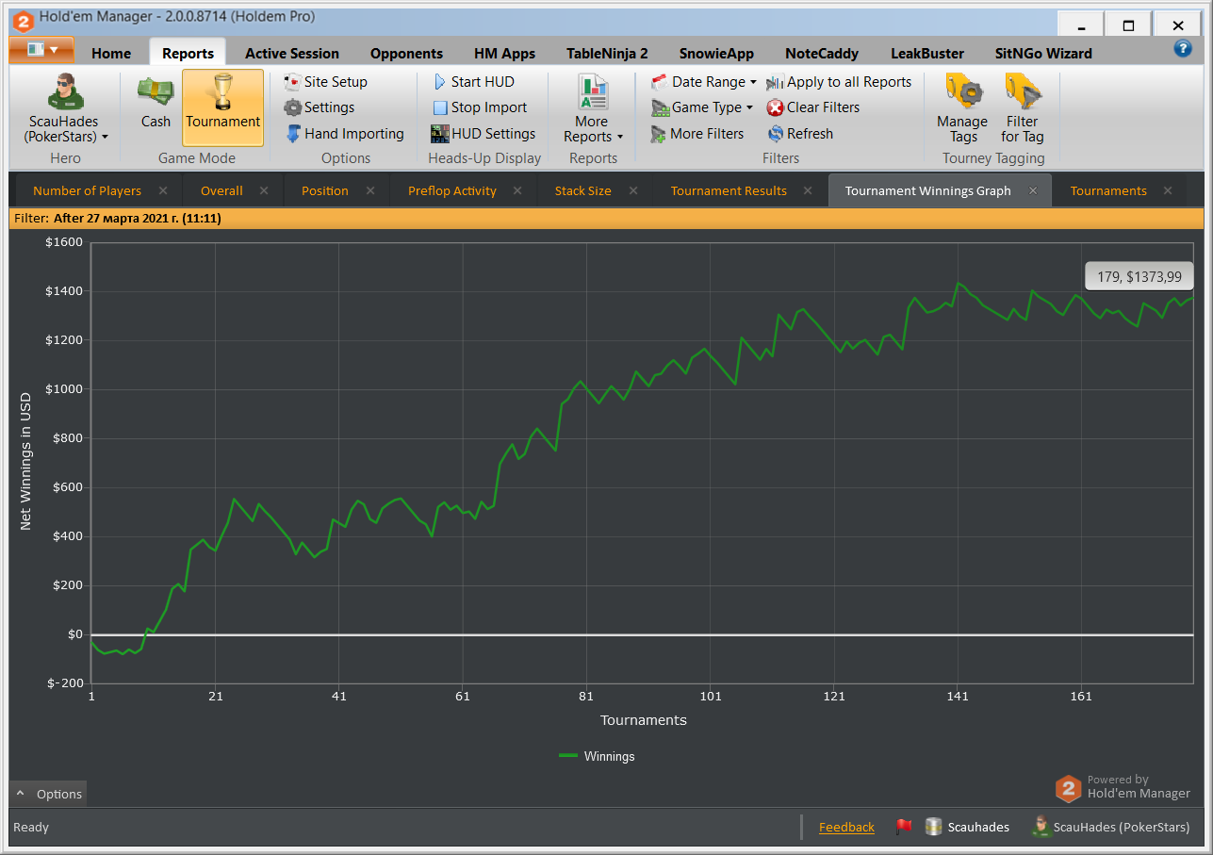Select the Tournament trophy icon
The image size is (1213, 855).
pyautogui.click(x=222, y=92)
